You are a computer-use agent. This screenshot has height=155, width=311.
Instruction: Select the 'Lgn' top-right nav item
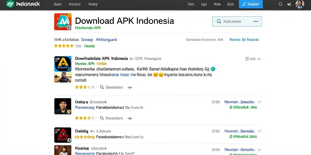pos(204,4)
